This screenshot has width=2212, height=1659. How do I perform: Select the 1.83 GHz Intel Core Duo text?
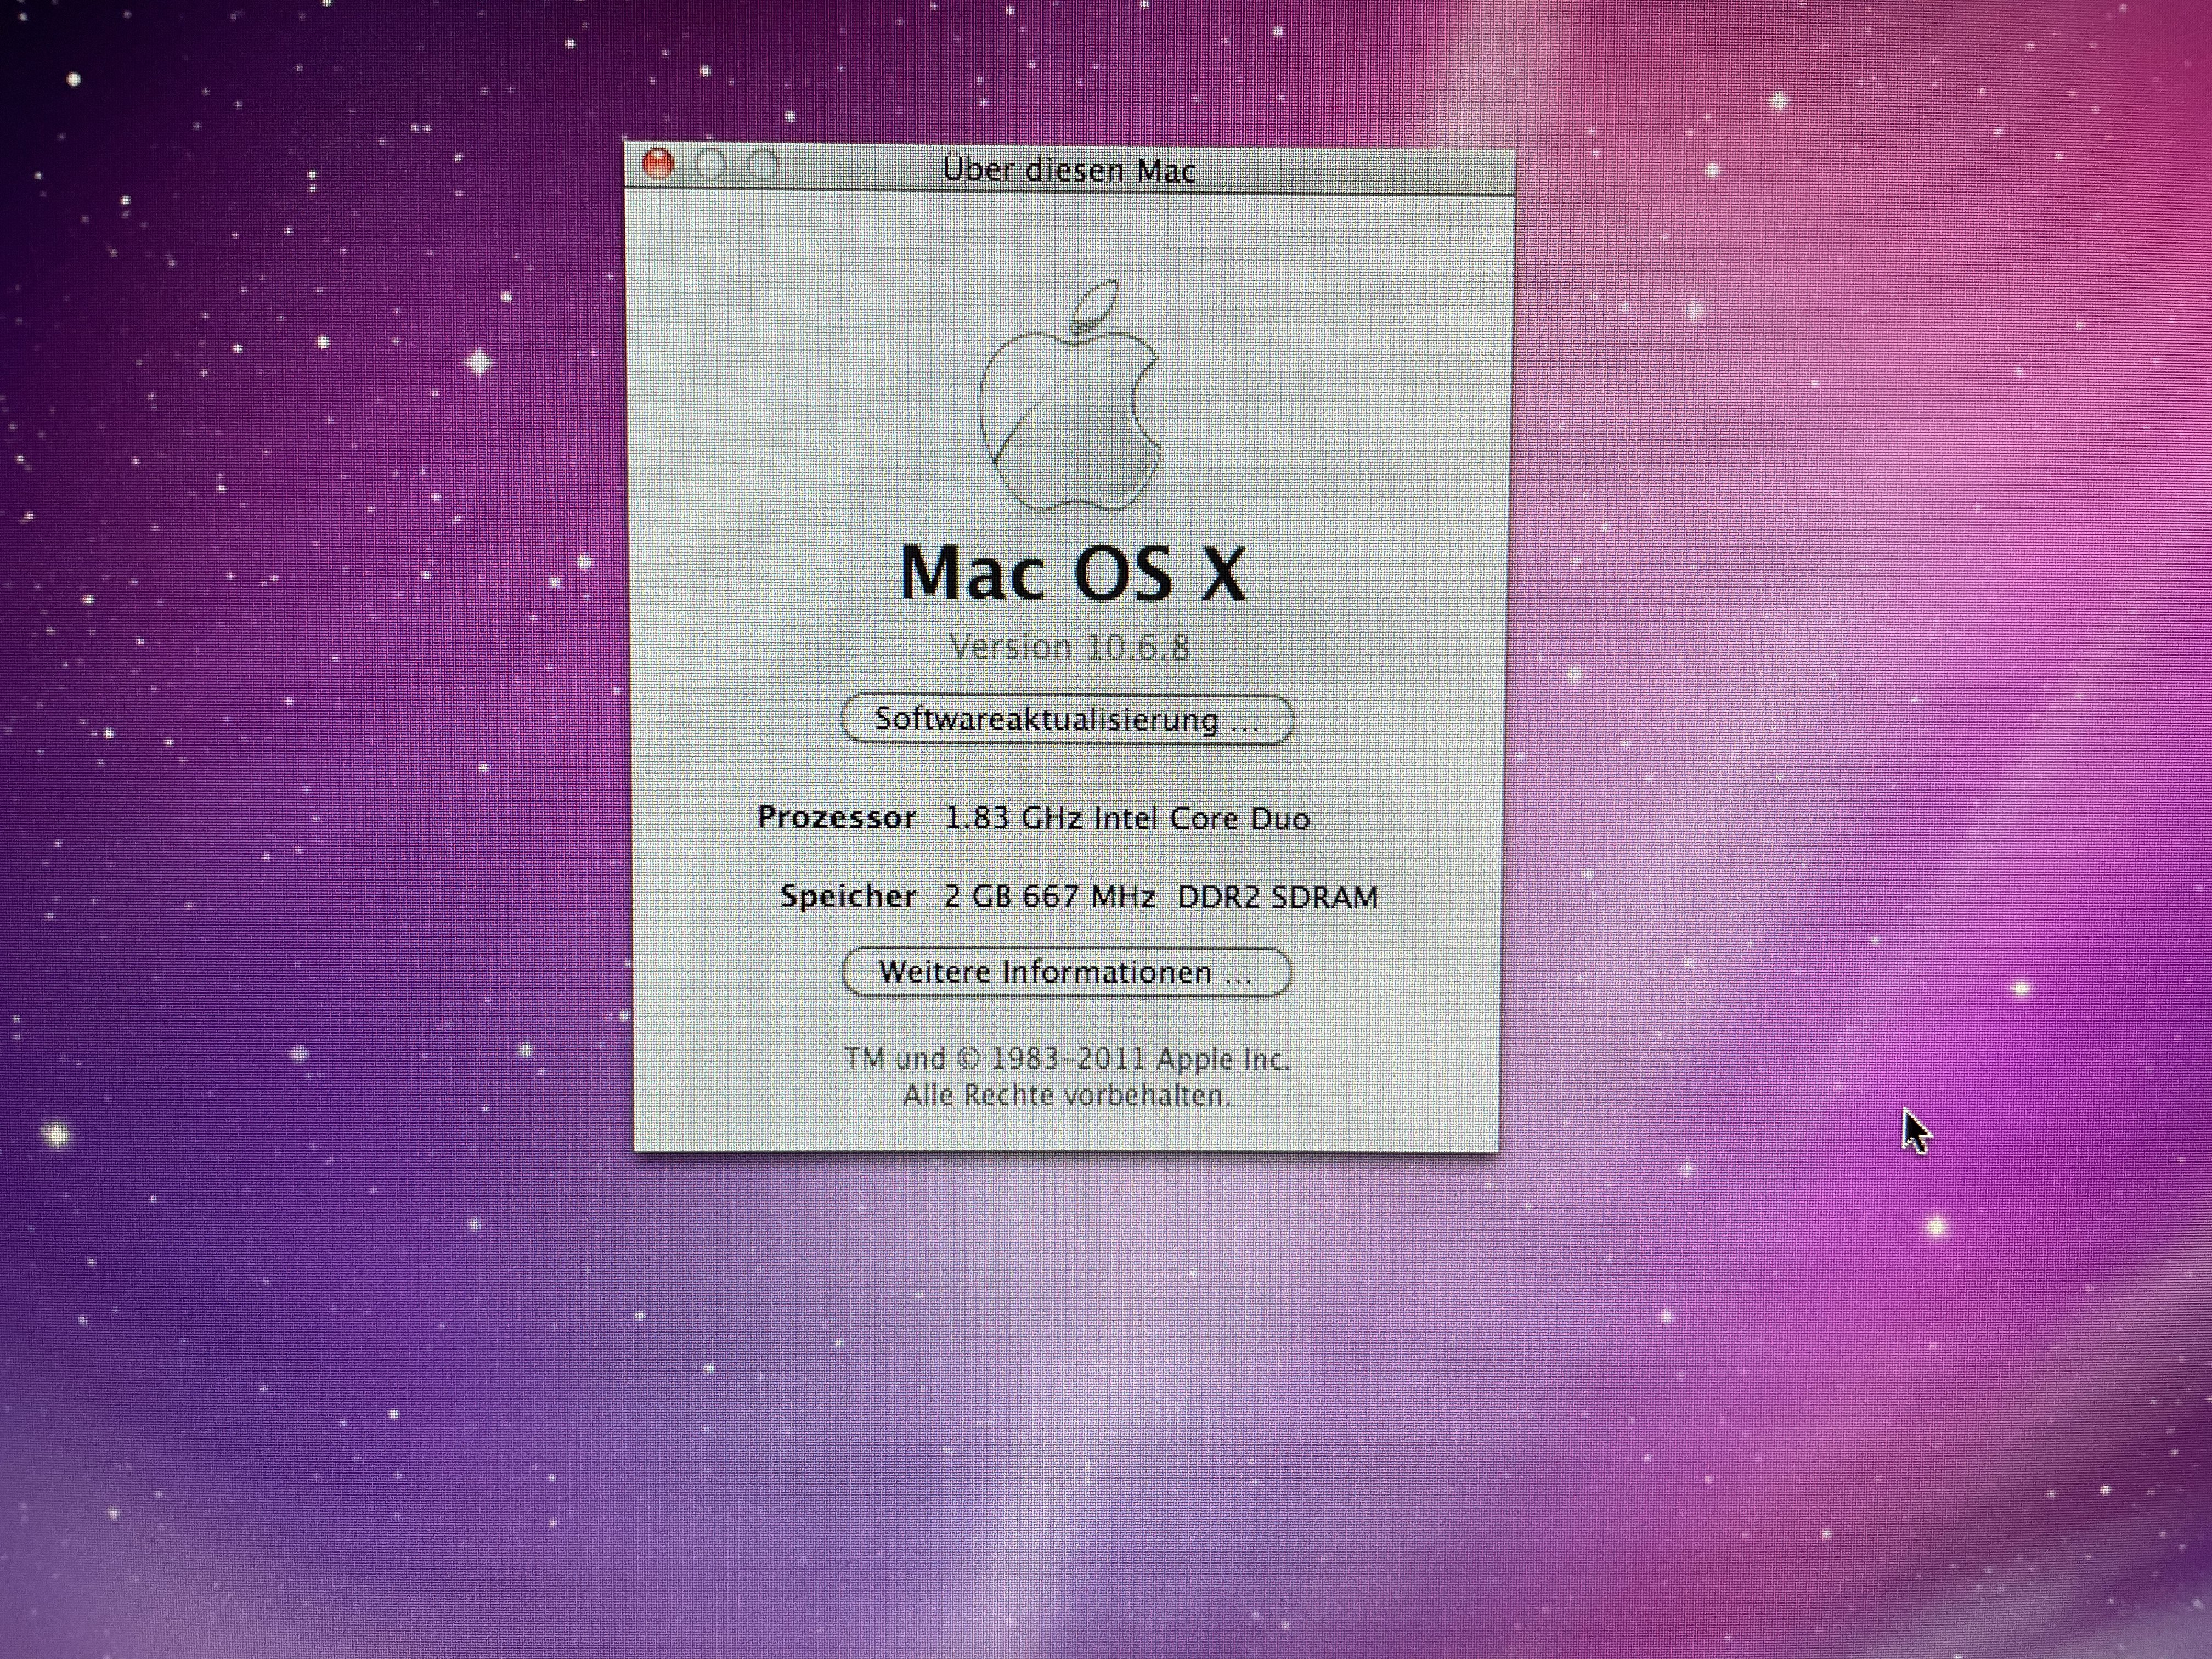[x=1127, y=819]
